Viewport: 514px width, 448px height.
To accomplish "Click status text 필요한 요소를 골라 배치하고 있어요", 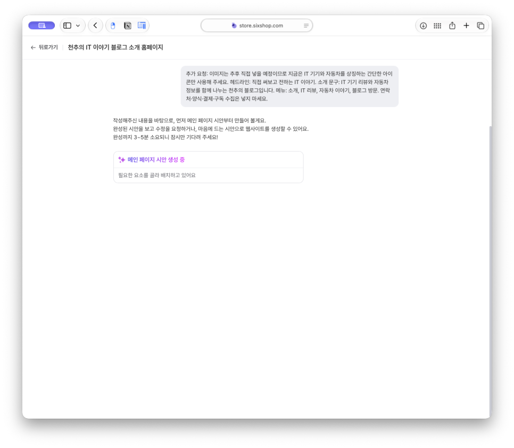I will click(x=156, y=176).
